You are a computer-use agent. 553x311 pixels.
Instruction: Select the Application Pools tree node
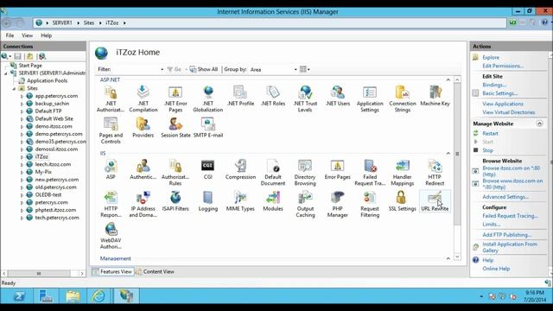click(x=47, y=80)
